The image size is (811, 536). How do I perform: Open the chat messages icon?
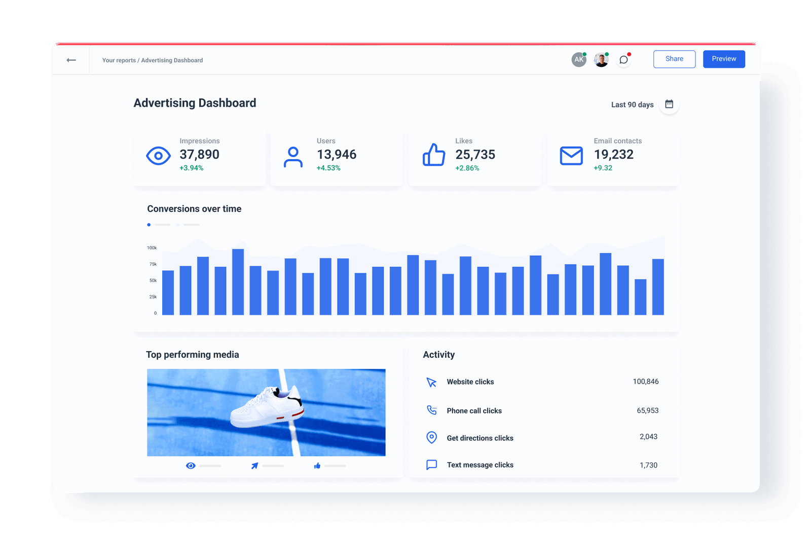[x=623, y=59]
